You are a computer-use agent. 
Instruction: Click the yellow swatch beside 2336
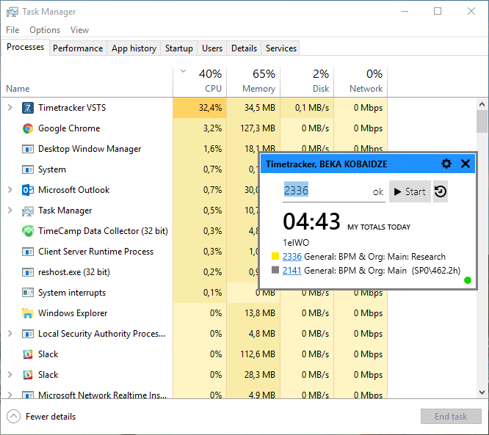275,256
